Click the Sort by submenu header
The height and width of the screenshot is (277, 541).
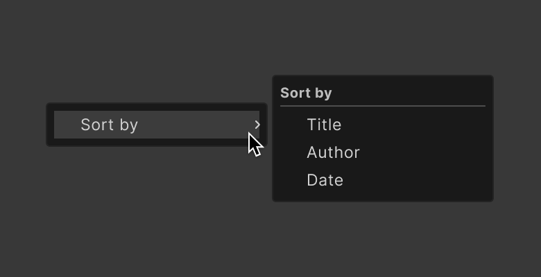306,93
